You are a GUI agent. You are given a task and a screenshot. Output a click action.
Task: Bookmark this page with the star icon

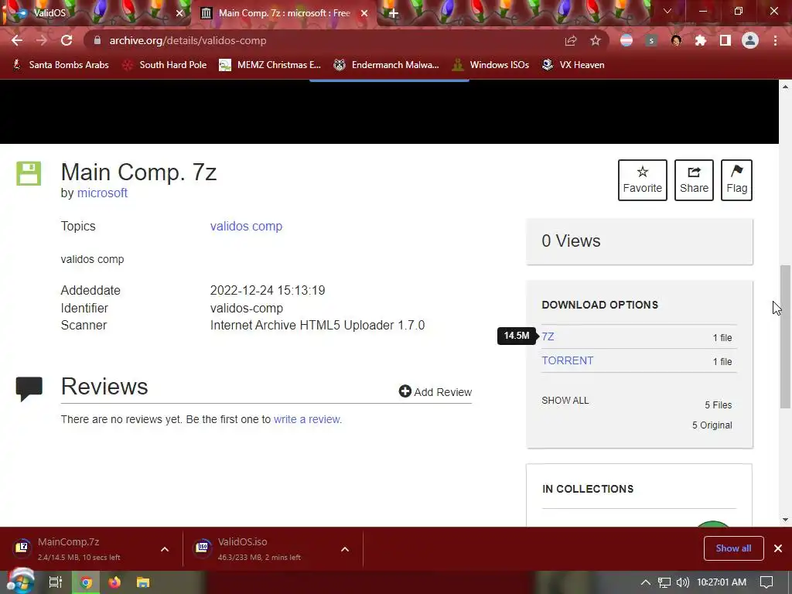[596, 40]
